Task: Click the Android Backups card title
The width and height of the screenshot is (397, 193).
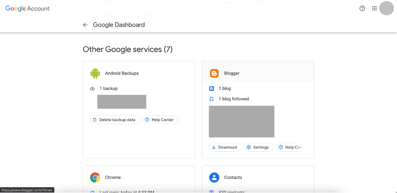Action: pos(122,73)
